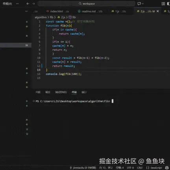The height and width of the screenshot is (170, 170).
Task: Click the Copilot status icon in status bar
Action: (167, 168)
